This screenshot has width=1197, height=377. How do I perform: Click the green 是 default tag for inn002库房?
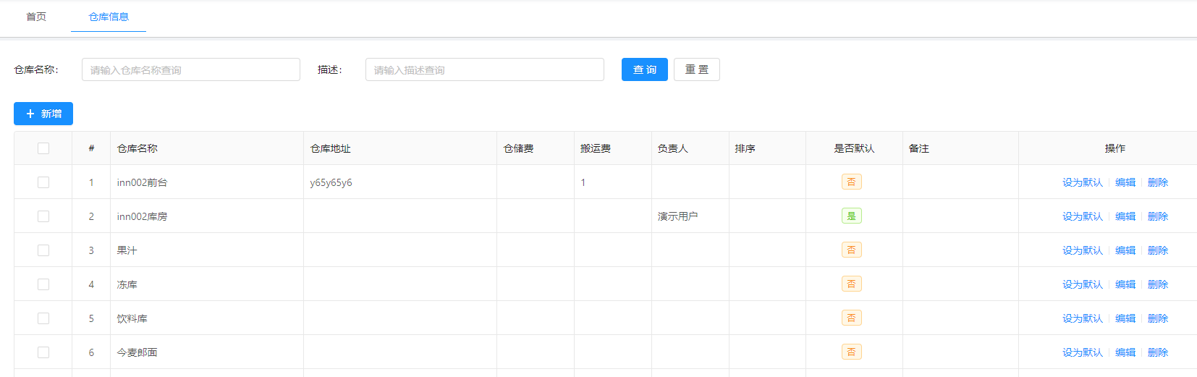tap(851, 216)
